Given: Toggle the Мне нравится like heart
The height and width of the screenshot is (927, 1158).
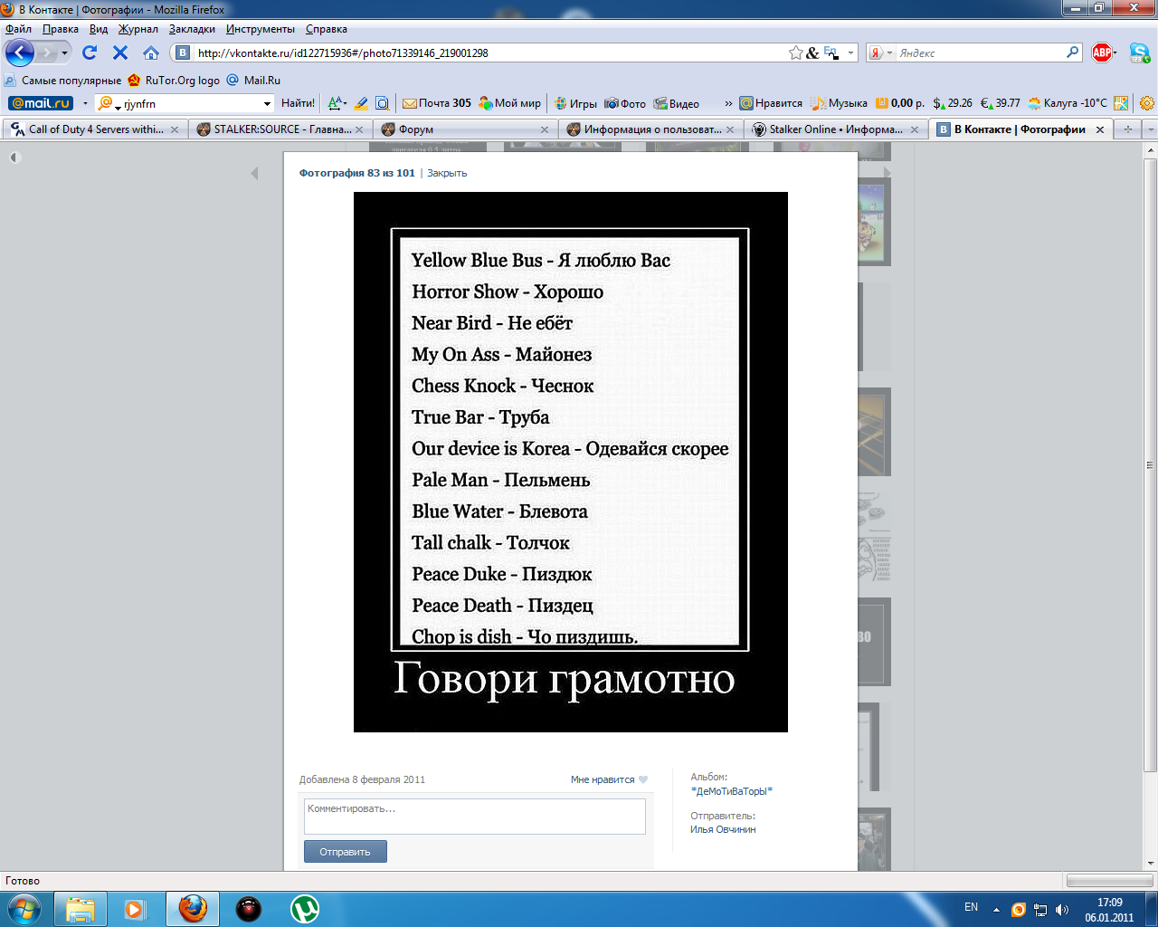Looking at the screenshot, I should pyautogui.click(x=643, y=779).
